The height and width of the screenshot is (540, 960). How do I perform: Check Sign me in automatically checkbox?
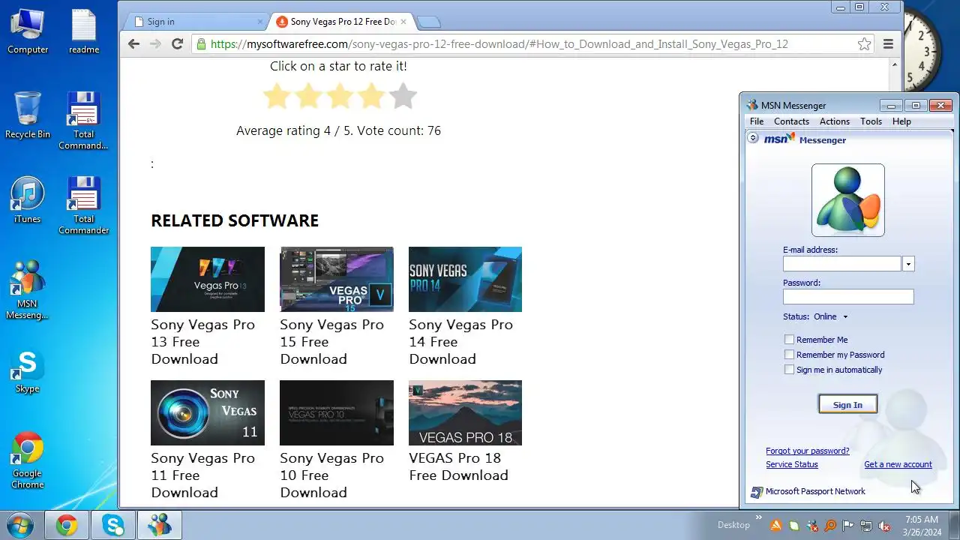(x=789, y=370)
